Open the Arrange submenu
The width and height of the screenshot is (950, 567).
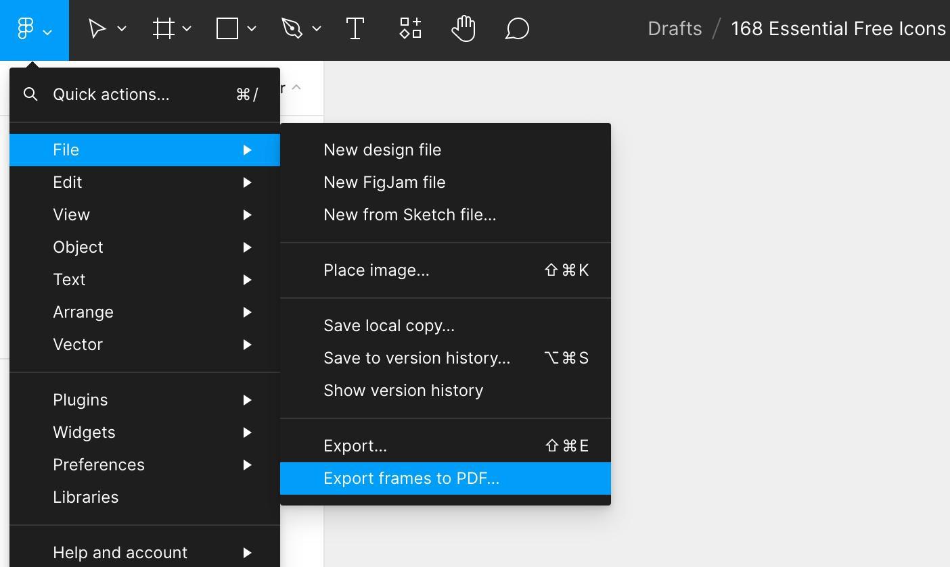pos(145,312)
